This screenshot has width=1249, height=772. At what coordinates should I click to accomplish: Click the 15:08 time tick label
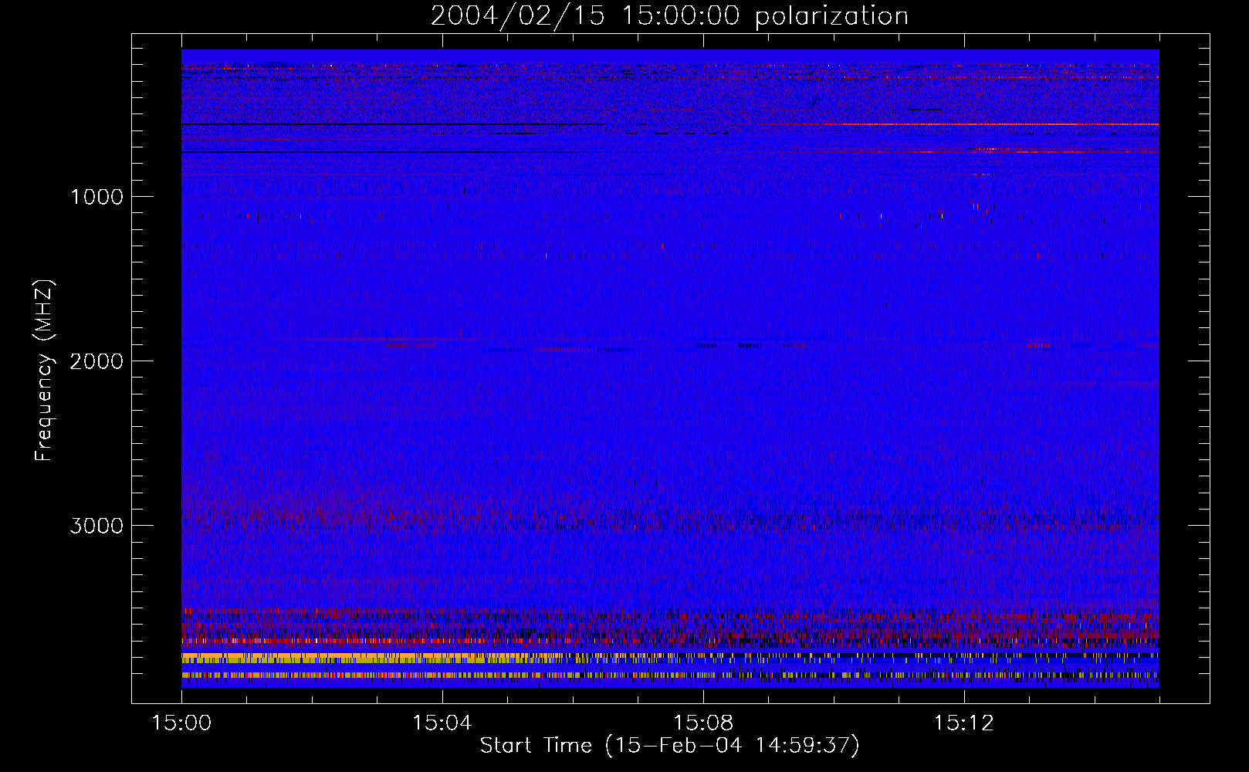(x=702, y=723)
